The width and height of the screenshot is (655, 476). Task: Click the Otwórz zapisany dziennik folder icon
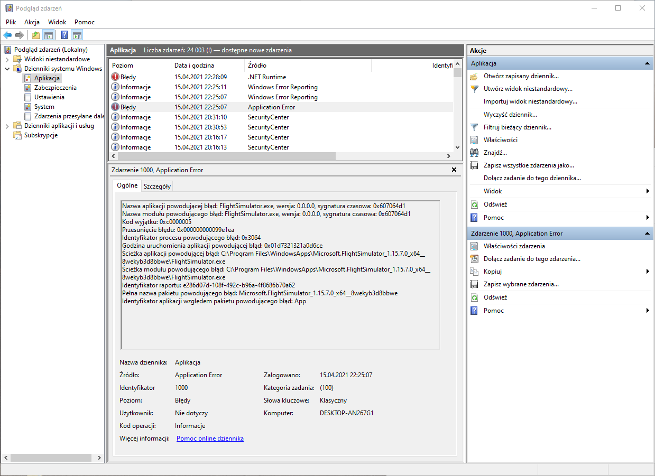point(474,76)
